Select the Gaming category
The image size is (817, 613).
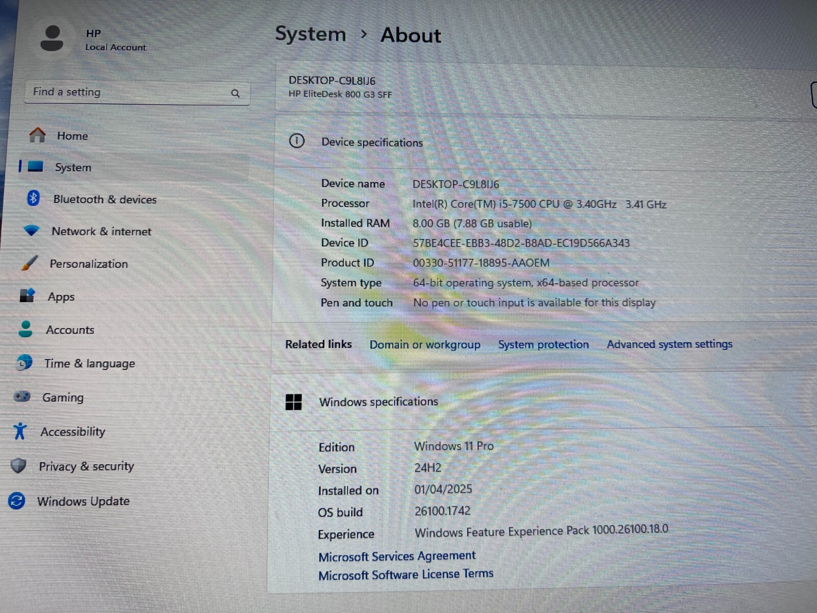pos(63,397)
